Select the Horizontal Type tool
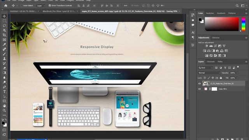The width and height of the screenshot is (249, 140). click(x=4, y=92)
